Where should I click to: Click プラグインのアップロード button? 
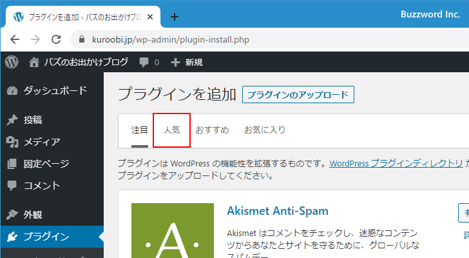(298, 95)
